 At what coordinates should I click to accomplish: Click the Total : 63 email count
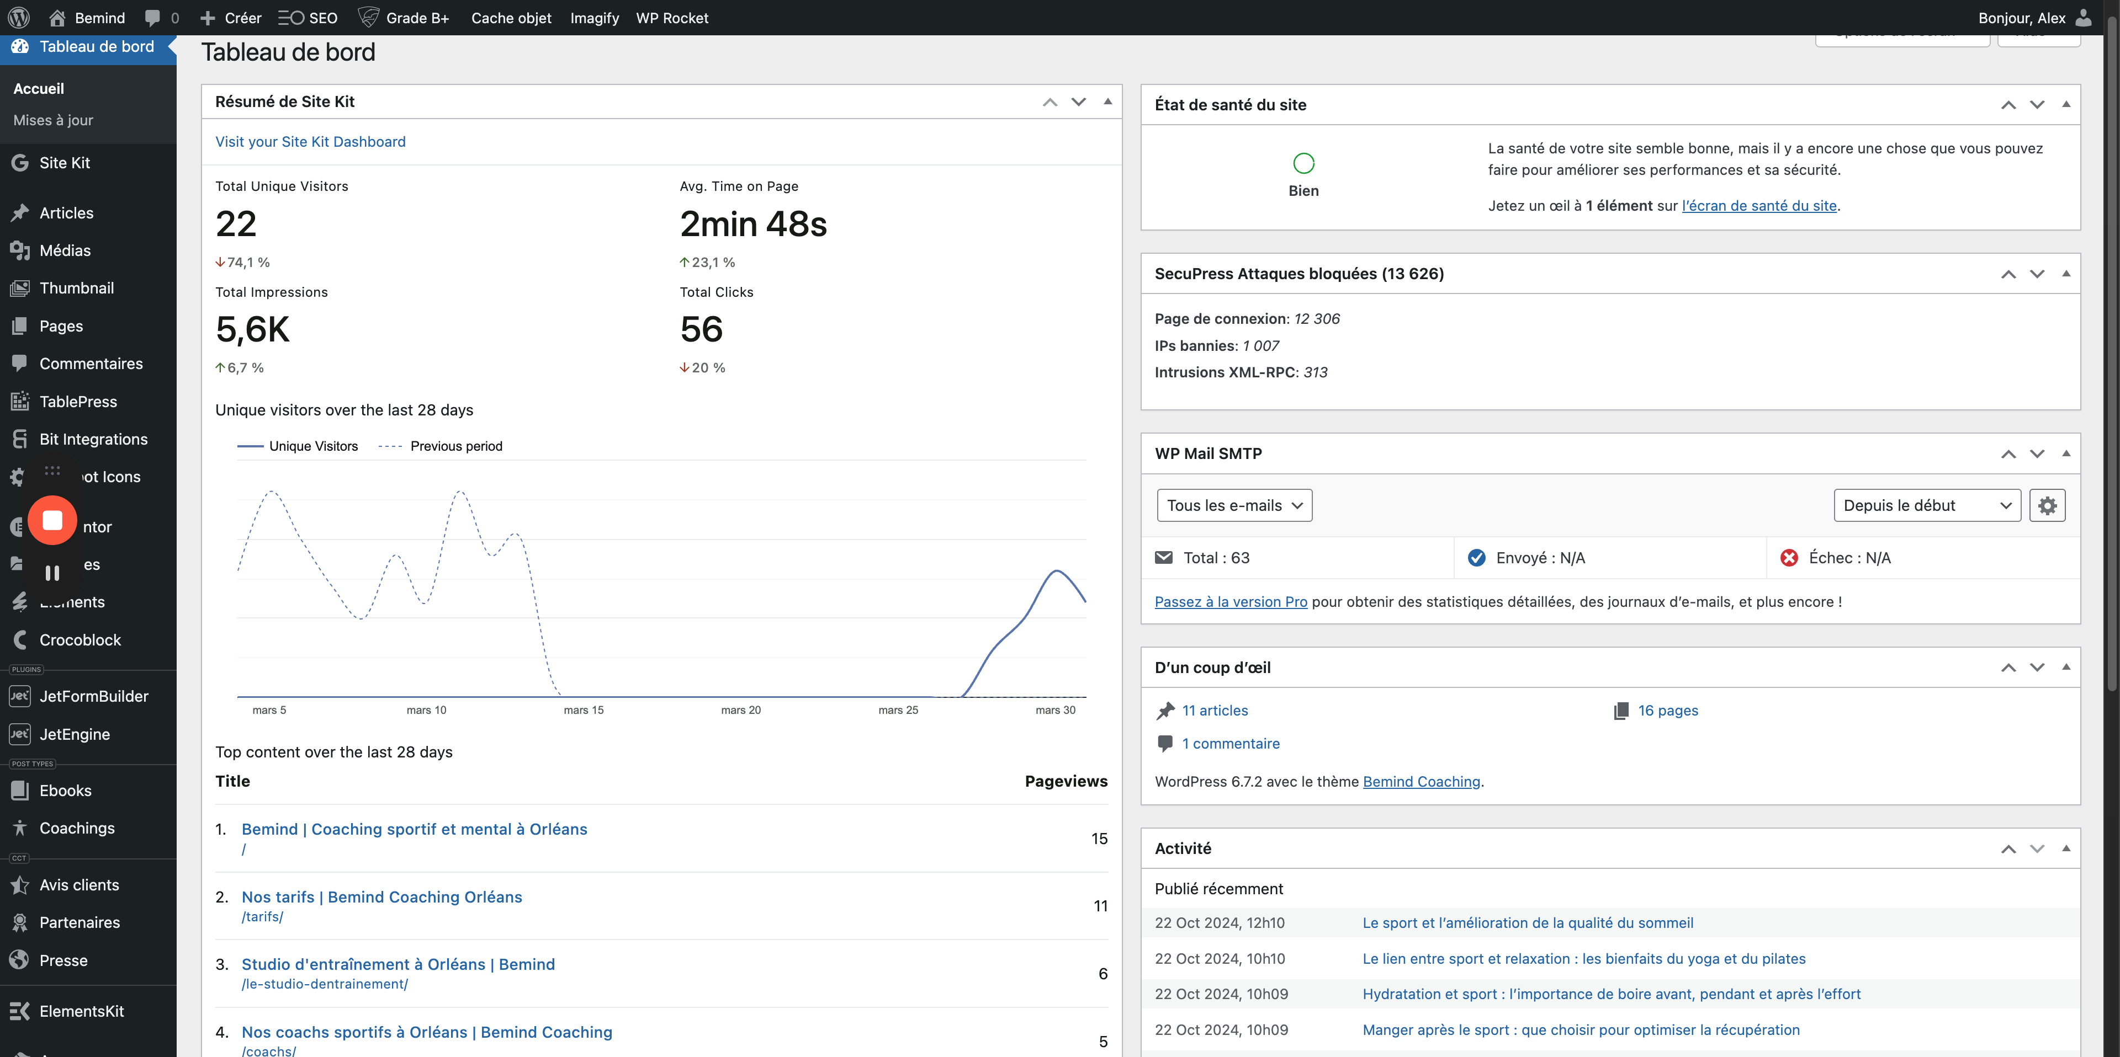pos(1216,558)
